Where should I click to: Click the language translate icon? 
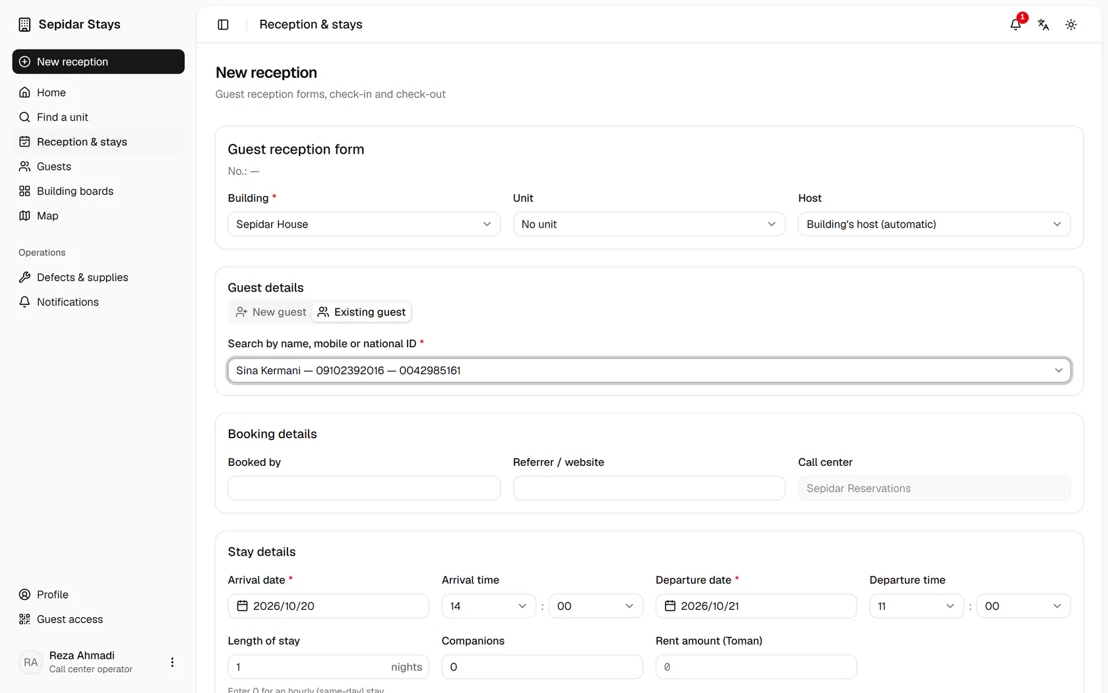[1043, 24]
